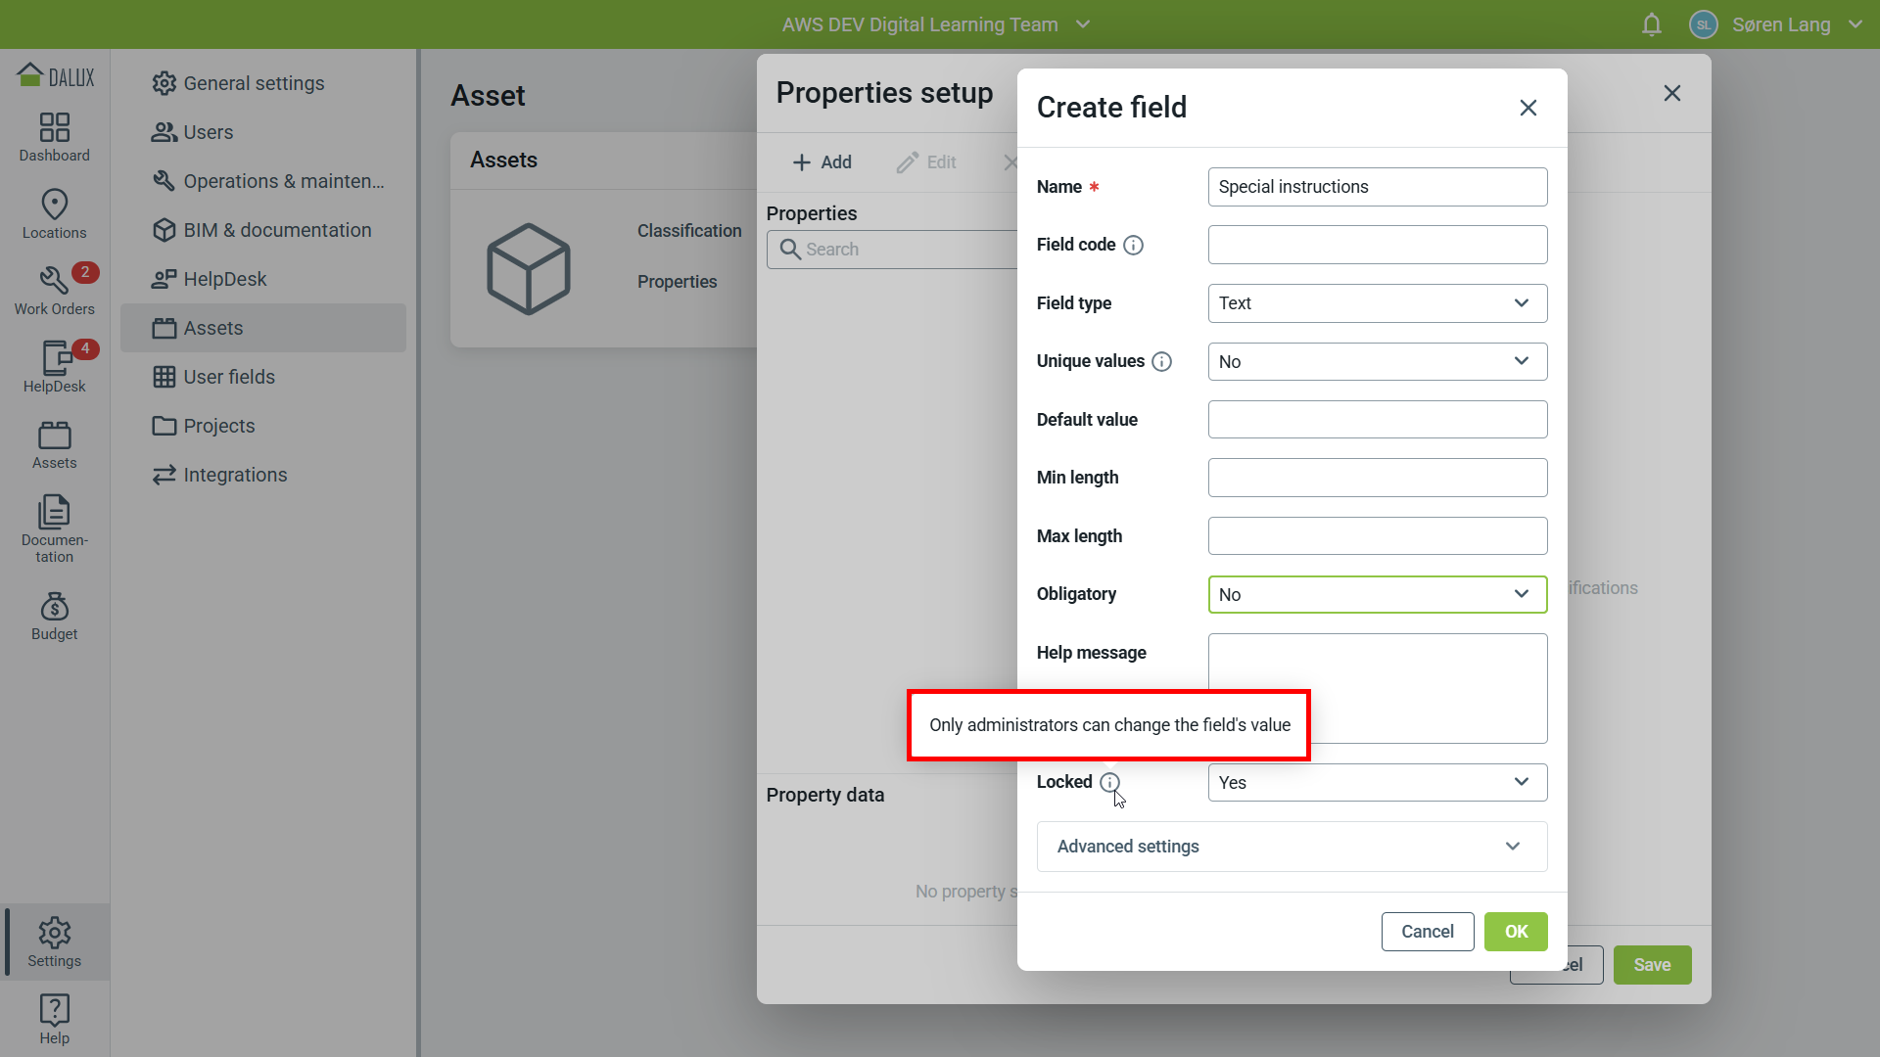Screen dimensions: 1880x1057
Task: Click the Dalux logo
Action: point(56,76)
